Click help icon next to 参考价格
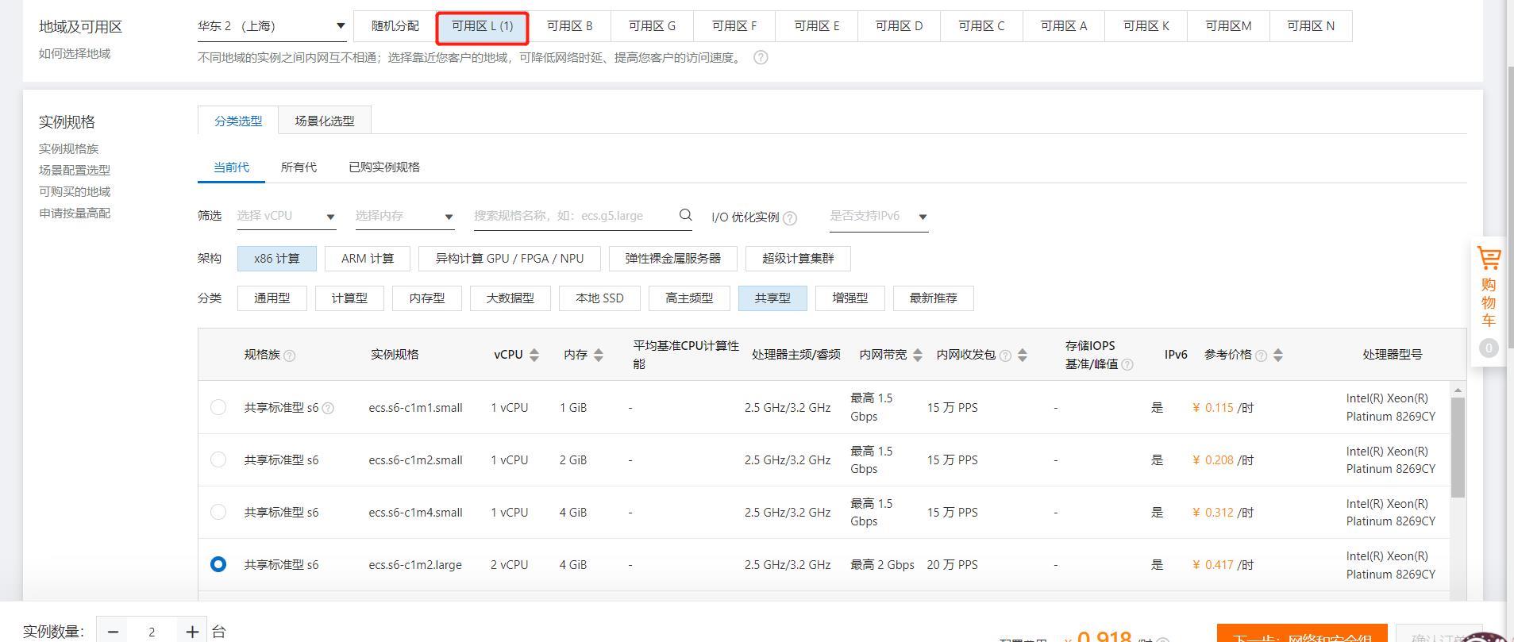Screen dimensions: 1514x642 [x=1262, y=356]
